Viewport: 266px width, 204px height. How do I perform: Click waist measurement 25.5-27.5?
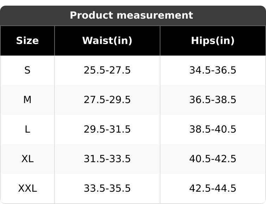point(107,70)
